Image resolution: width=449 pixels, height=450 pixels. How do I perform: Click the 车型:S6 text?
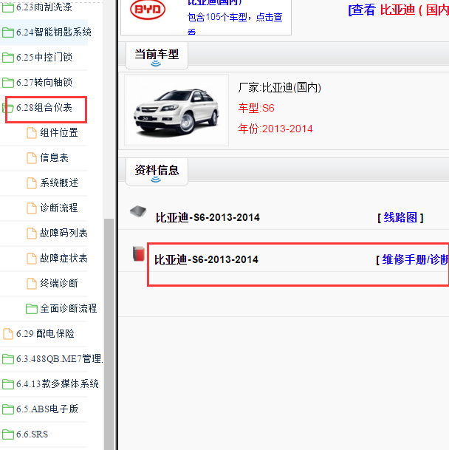click(x=256, y=108)
